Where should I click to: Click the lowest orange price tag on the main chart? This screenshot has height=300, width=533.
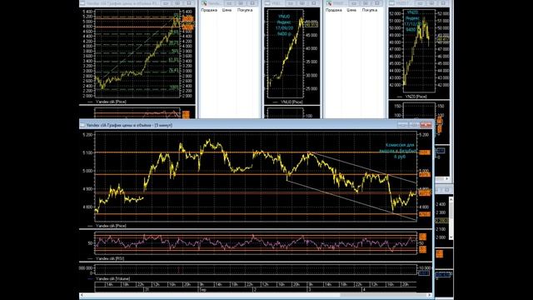tap(425, 214)
